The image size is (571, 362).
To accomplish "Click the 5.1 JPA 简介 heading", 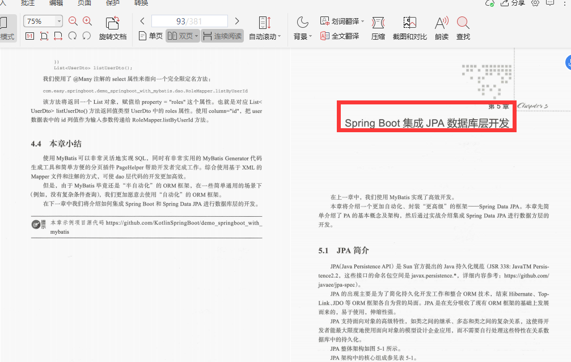I will [344, 250].
